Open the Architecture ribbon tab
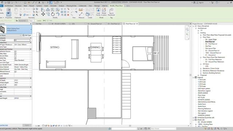The height and width of the screenshot is (131, 233). point(9,6)
